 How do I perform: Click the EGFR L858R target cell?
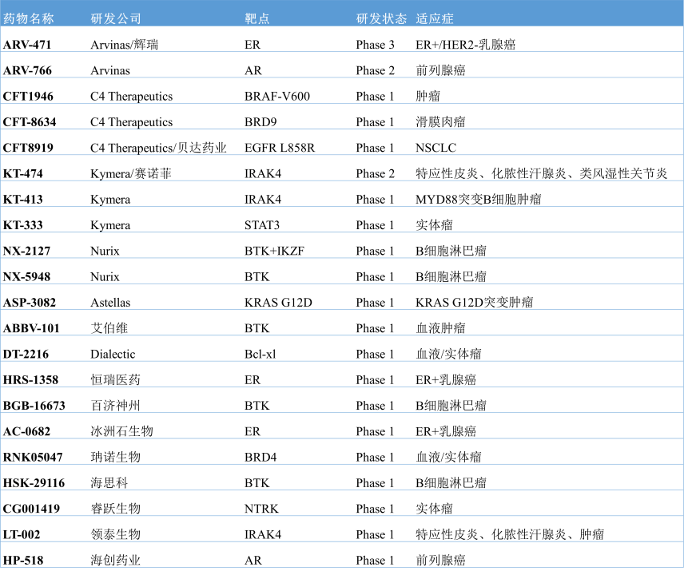tap(280, 148)
